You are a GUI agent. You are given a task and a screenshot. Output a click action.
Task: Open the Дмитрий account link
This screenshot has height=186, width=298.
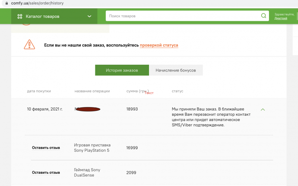pos(280,18)
